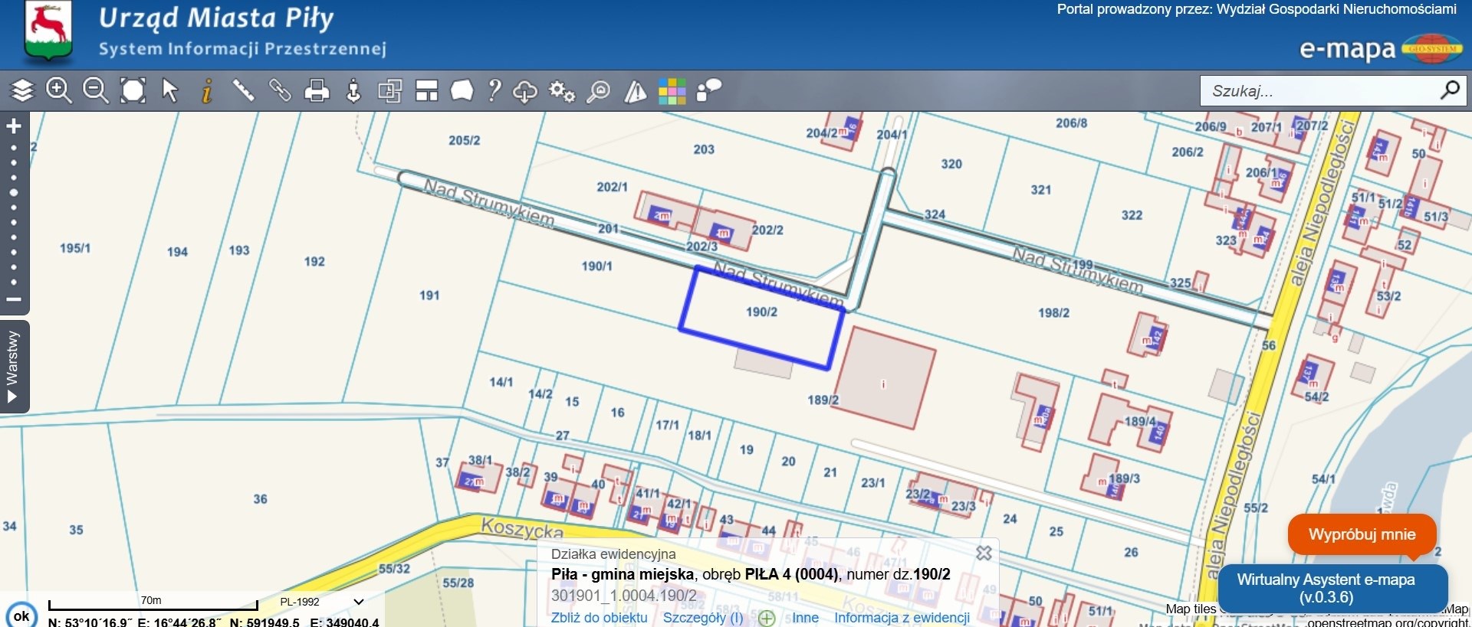This screenshot has width=1472, height=627.
Task: Open Szczegóły (I) parcel details link
Action: tap(702, 618)
